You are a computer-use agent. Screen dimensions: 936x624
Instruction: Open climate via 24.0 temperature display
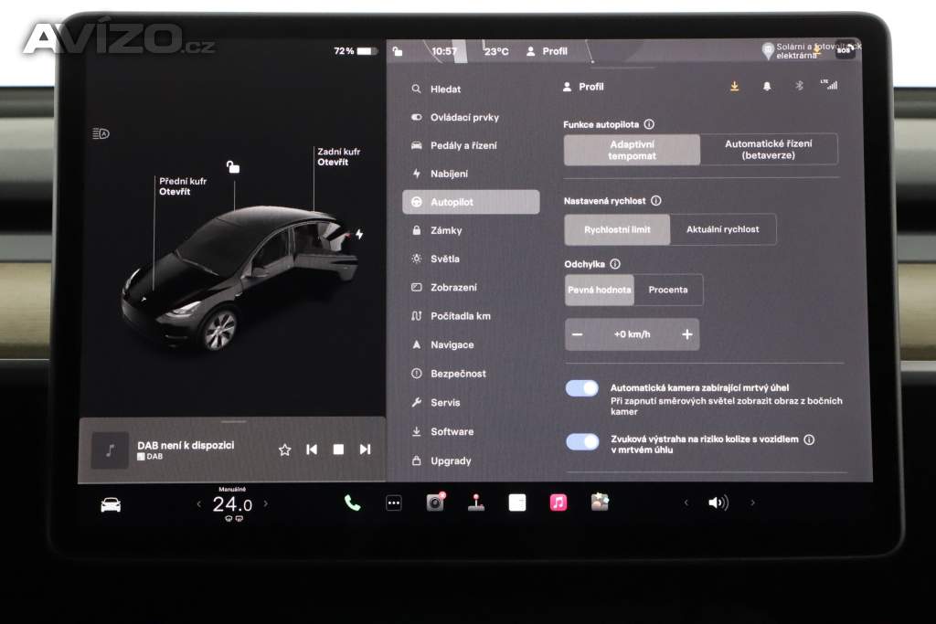[x=232, y=504]
